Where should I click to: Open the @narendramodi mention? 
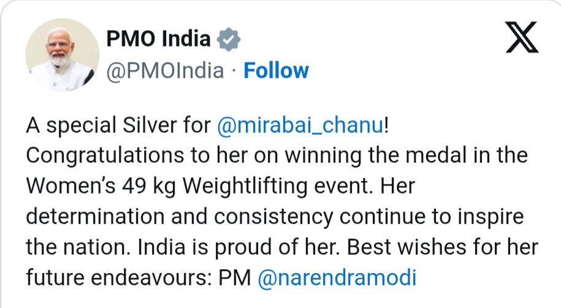tap(337, 277)
